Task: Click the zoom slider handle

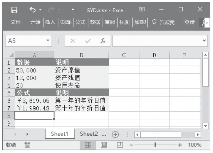Action: pos(155,145)
